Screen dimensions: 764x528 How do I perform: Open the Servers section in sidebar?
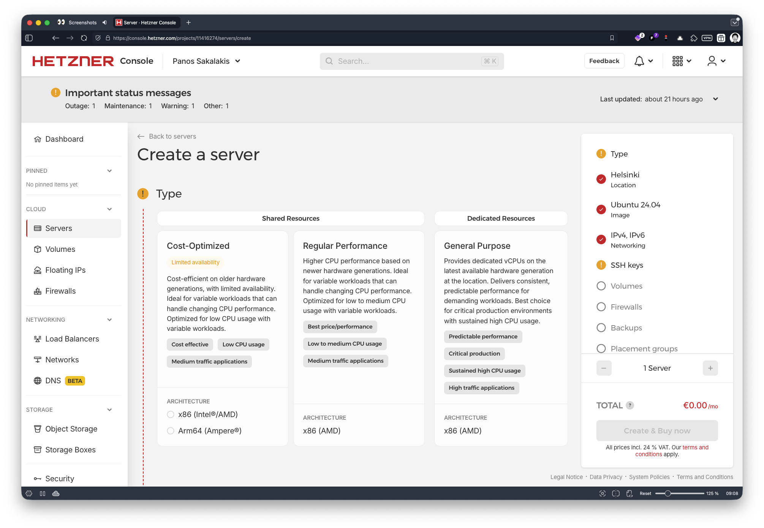pos(59,228)
